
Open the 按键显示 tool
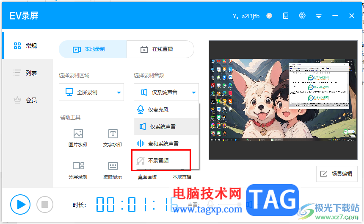113,170
